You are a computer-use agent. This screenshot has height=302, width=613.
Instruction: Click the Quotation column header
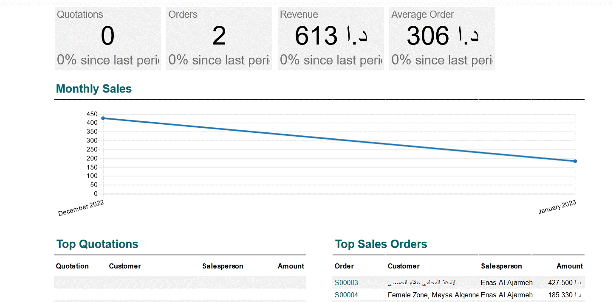point(72,266)
